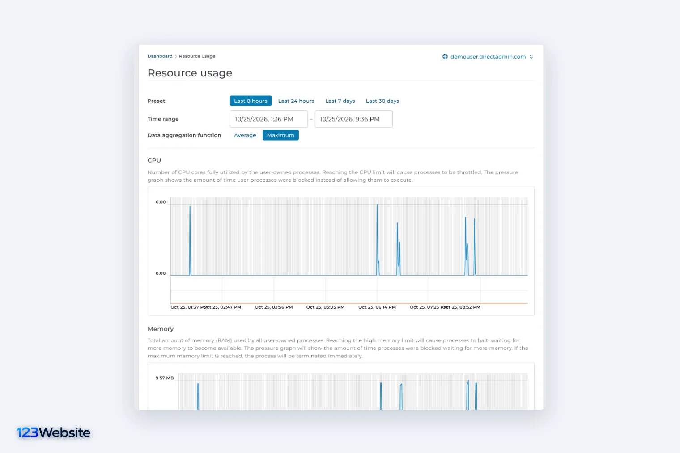Viewport: 680px width, 453px height.
Task: Select the Last 24 hours preset
Action: coord(296,101)
